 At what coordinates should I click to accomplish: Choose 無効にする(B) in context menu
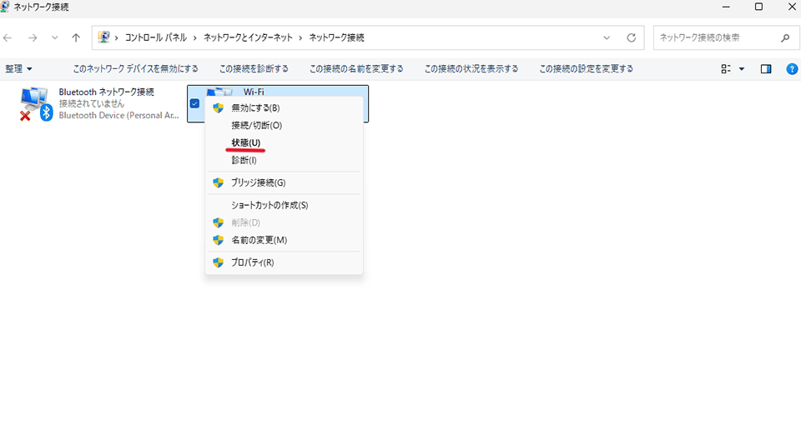click(284, 108)
